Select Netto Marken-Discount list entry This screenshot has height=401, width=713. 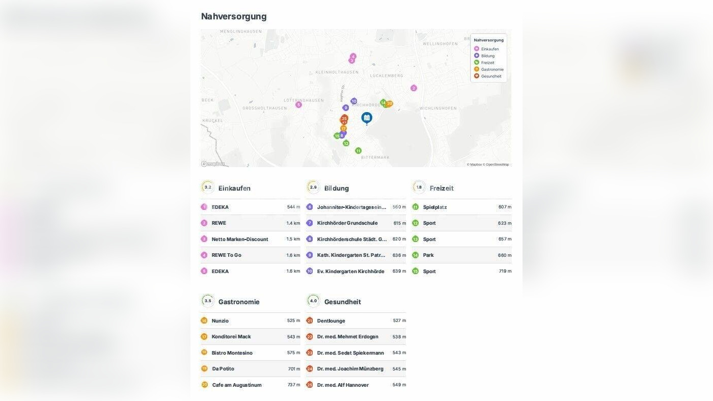point(239,239)
